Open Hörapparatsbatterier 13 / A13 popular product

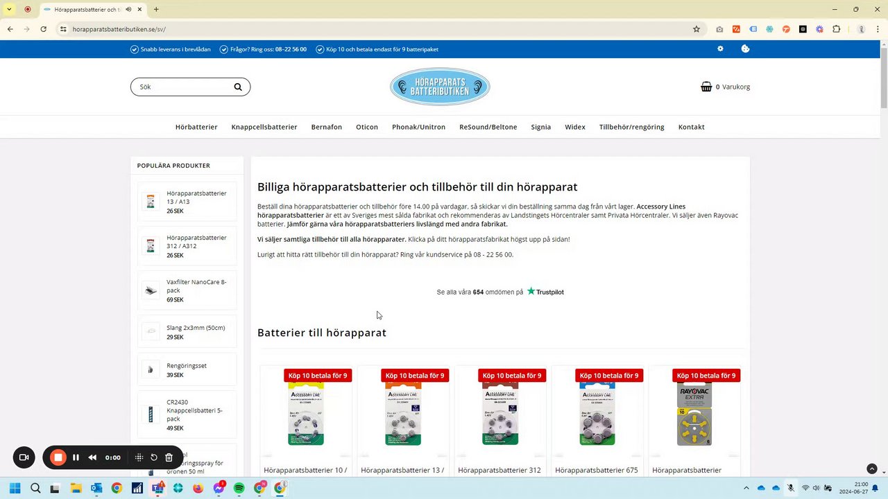tap(187, 202)
